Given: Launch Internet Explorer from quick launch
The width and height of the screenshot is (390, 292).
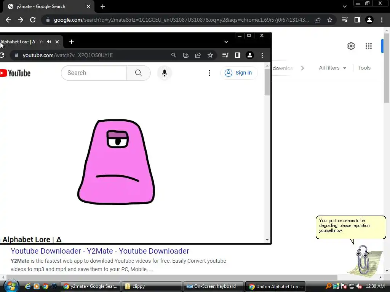Looking at the screenshot, I should [x=27, y=286].
